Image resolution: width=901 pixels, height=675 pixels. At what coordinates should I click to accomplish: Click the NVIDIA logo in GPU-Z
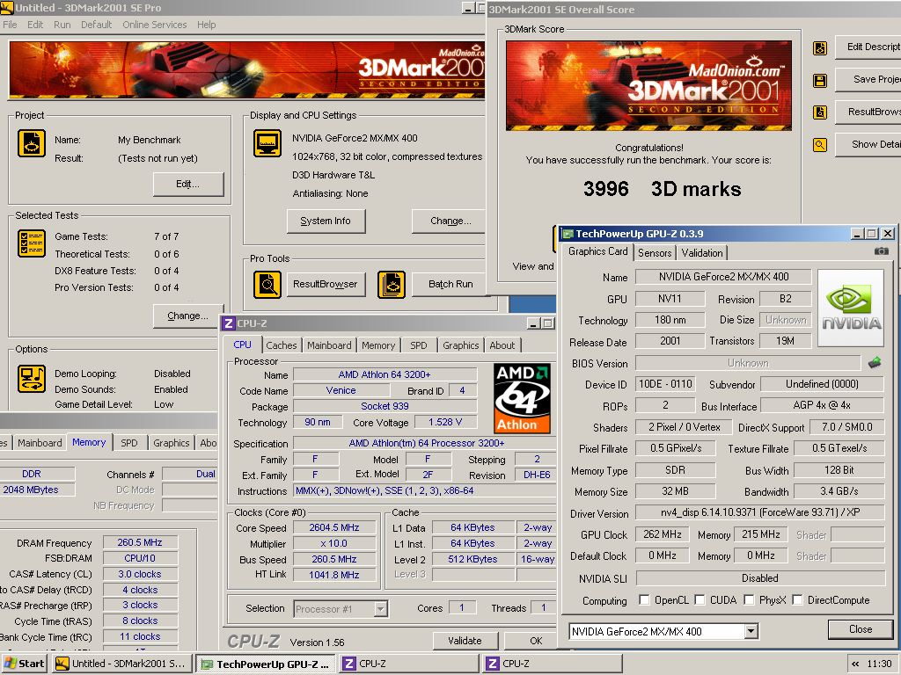[x=851, y=308]
